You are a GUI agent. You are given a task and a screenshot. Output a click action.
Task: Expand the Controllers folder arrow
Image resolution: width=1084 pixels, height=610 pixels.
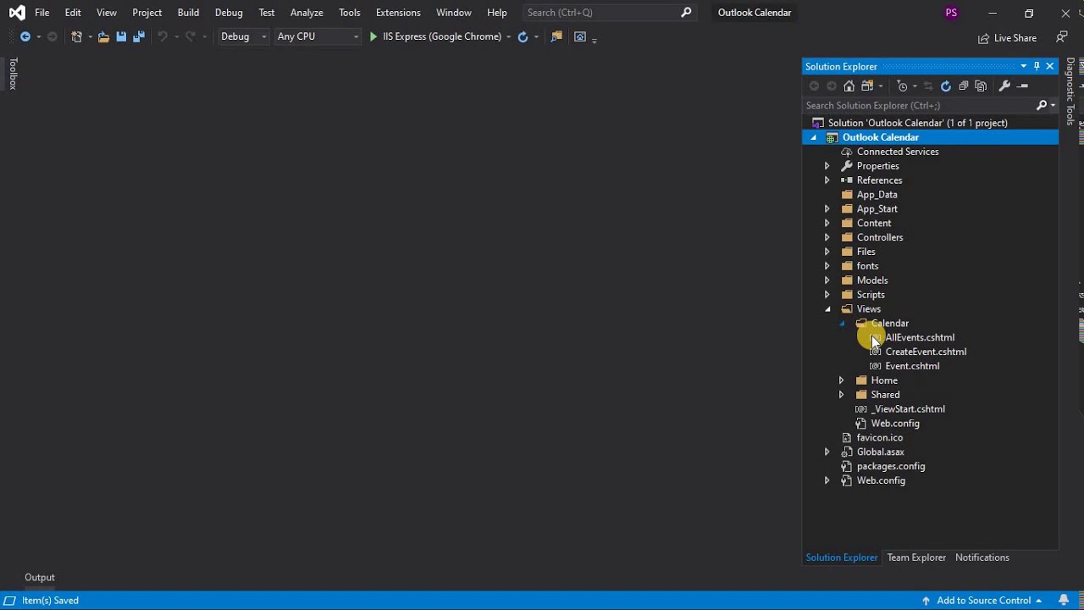click(x=827, y=237)
